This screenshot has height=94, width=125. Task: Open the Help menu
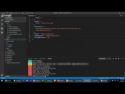click(x=32, y=13)
